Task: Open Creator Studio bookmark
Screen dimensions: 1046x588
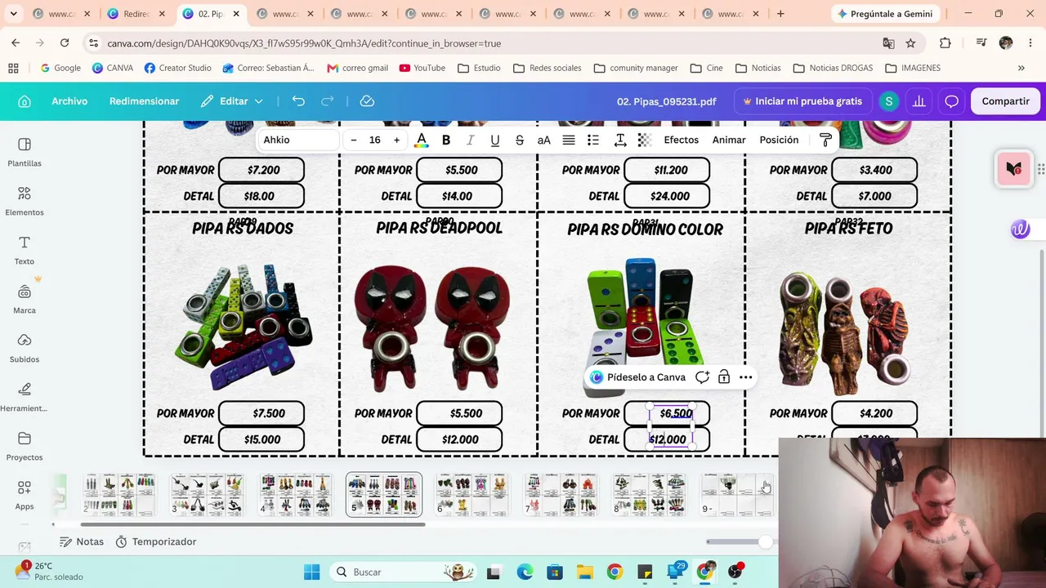Action: tap(177, 68)
